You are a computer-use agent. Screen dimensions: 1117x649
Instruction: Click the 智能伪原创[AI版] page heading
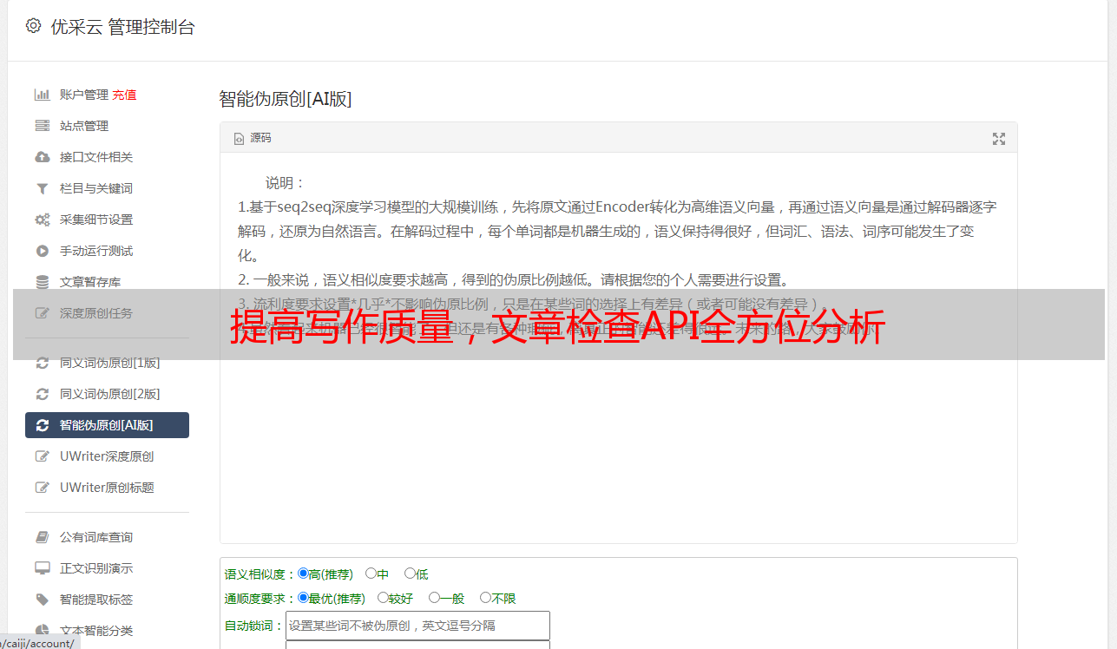point(285,99)
